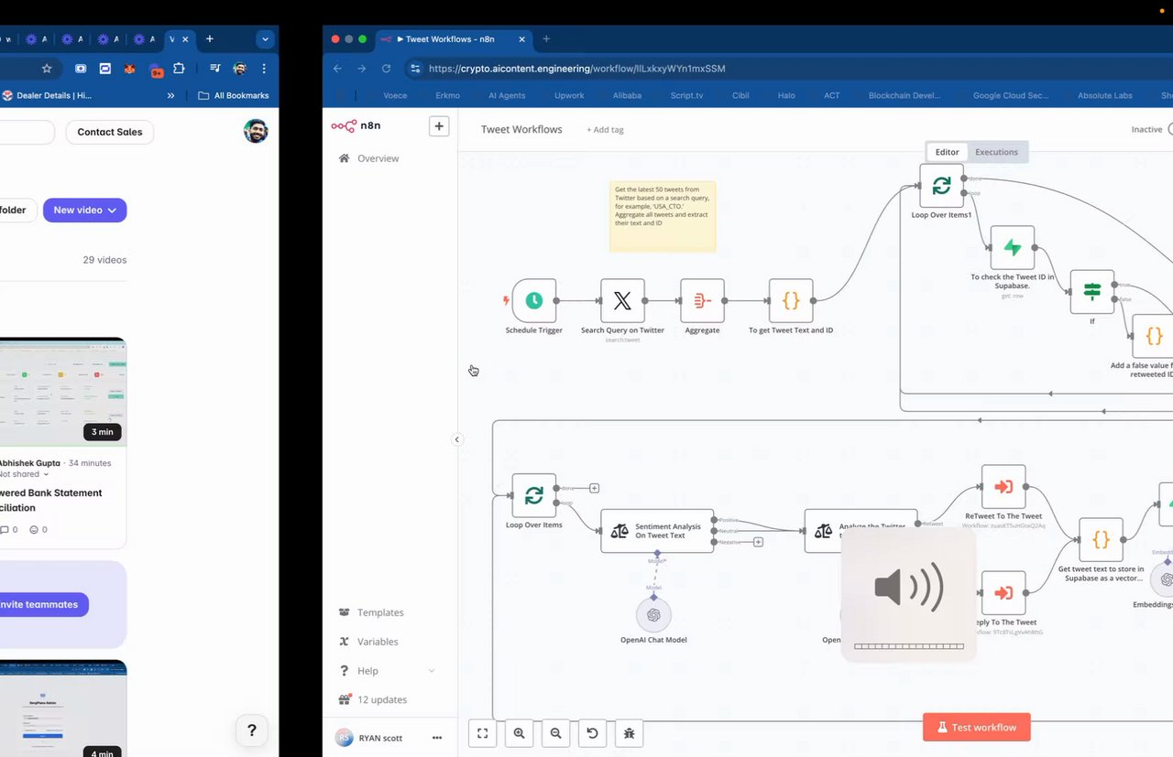
Task: Open the media controls toolbar icon
Action: click(x=214, y=68)
